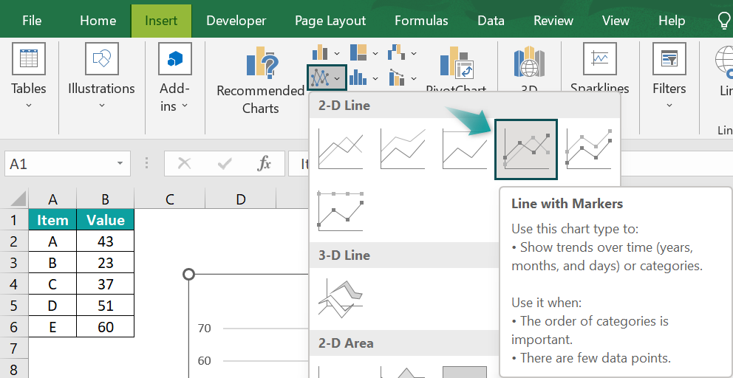Click the Select All corner triangle
Screen dimensions: 733x378
point(18,199)
